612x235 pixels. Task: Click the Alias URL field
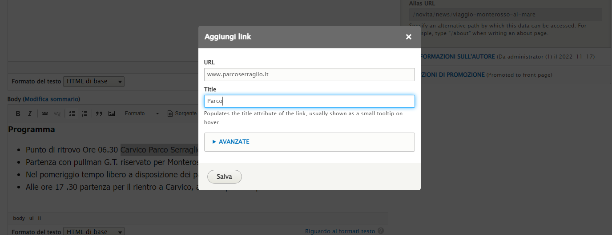coord(505,15)
